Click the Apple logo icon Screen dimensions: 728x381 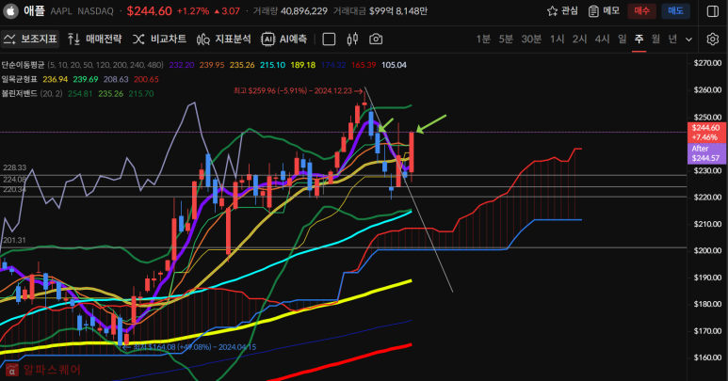point(10,10)
